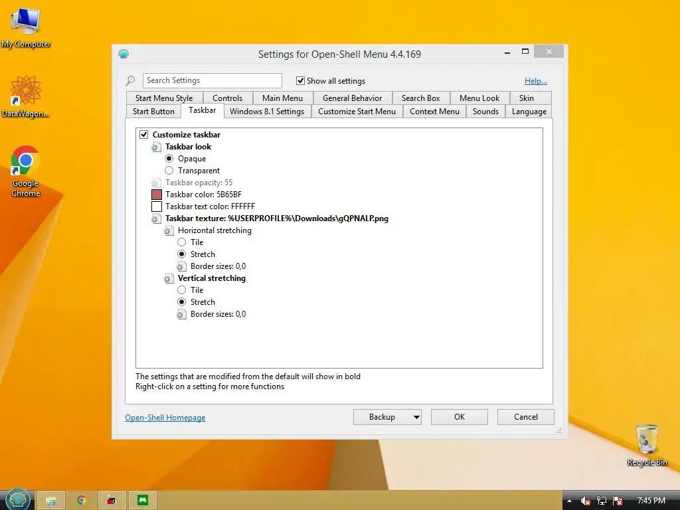Go to Customize Start Menu tab
The height and width of the screenshot is (510, 680).
click(357, 112)
